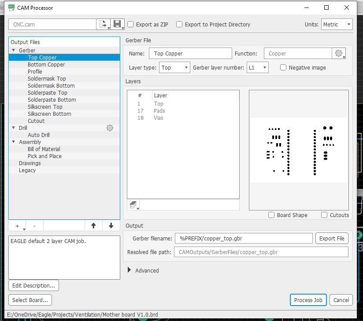Select Pick and Place output
The image size is (363, 321).
tap(64, 156)
